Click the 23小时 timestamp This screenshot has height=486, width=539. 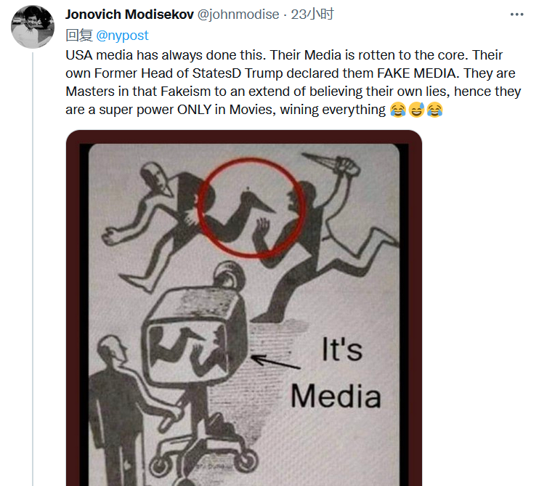pos(312,15)
